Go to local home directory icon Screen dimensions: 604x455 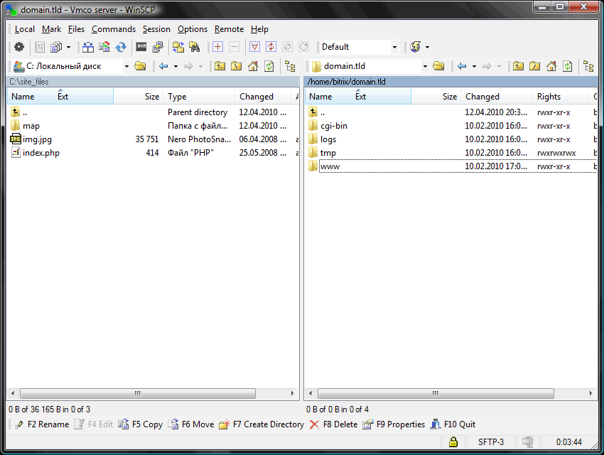tap(252, 66)
